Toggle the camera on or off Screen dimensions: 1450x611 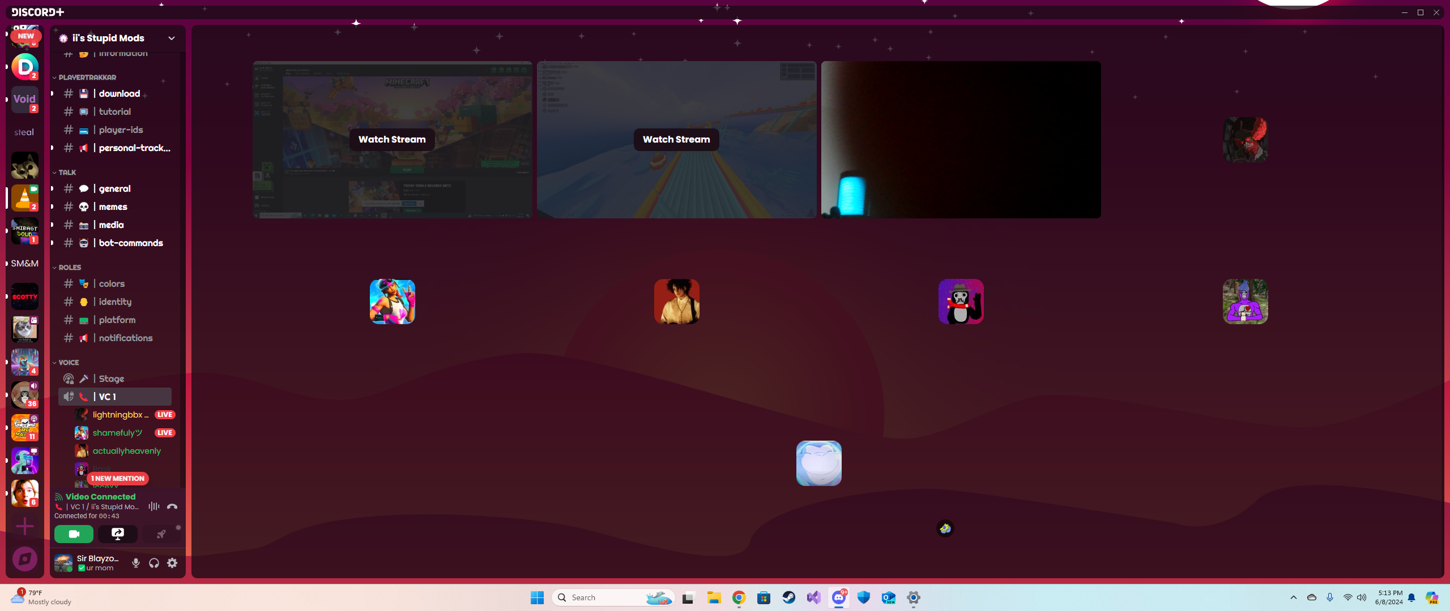(x=74, y=533)
